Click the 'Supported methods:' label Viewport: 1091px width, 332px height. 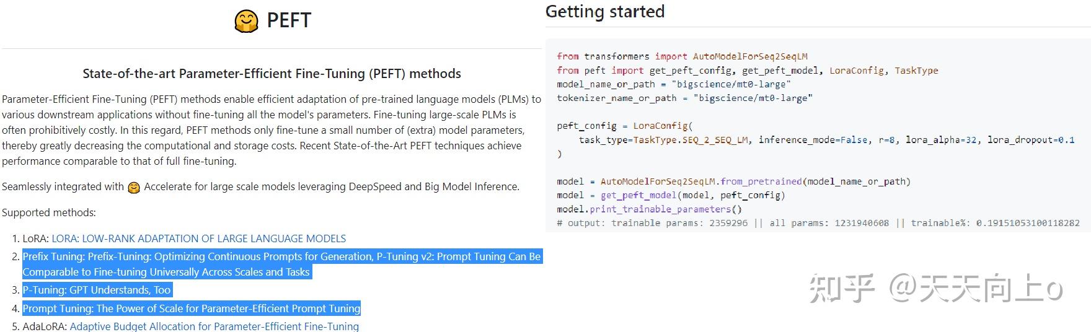[x=49, y=212]
